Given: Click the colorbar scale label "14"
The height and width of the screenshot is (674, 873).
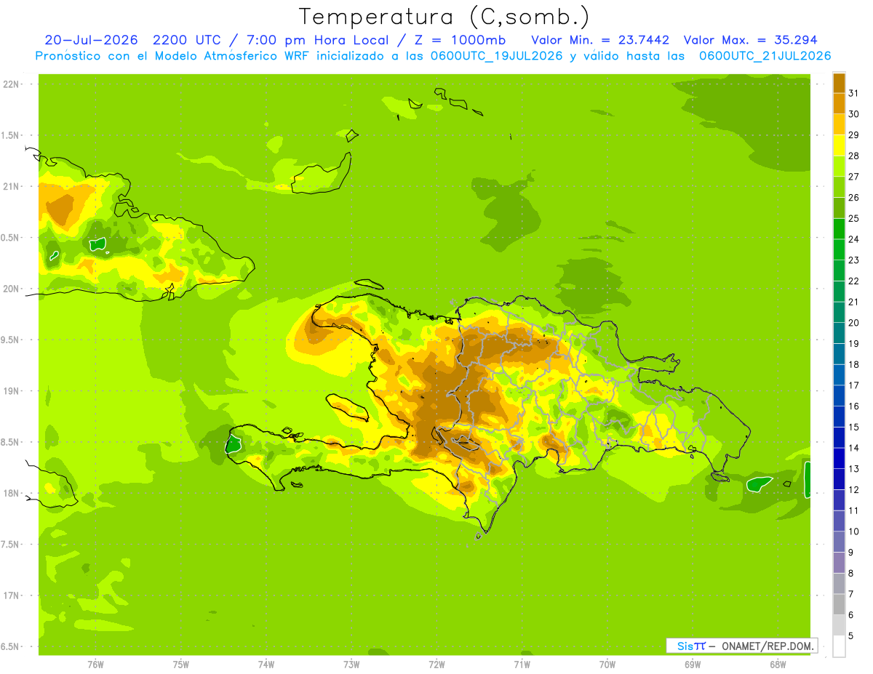Looking at the screenshot, I should [x=854, y=448].
